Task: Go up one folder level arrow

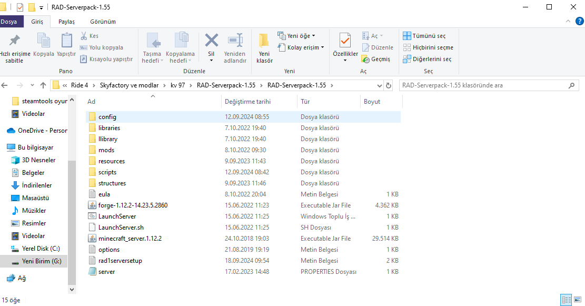Action: (43, 85)
